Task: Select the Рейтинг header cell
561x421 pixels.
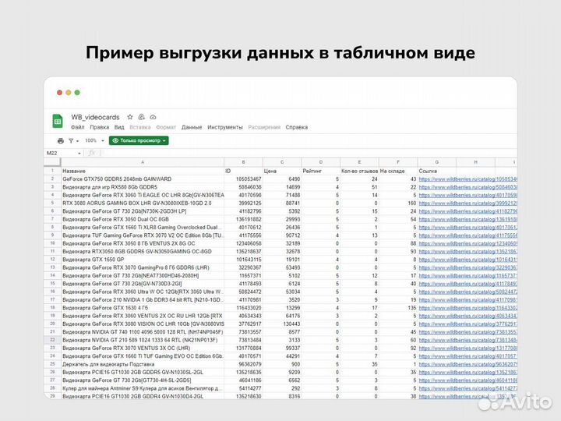Action: tap(320, 171)
